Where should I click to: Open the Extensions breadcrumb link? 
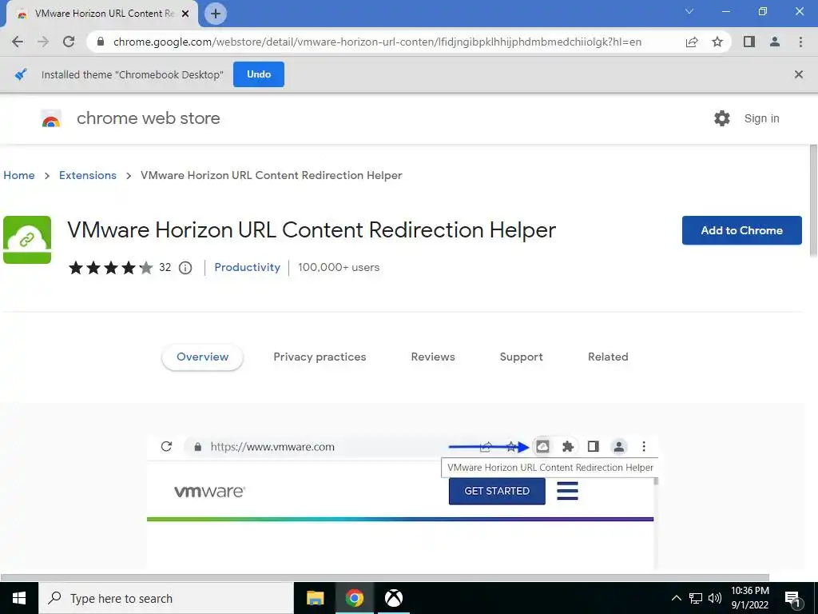coord(88,175)
